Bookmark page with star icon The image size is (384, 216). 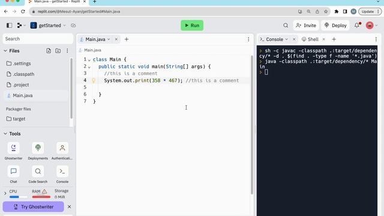[326, 11]
